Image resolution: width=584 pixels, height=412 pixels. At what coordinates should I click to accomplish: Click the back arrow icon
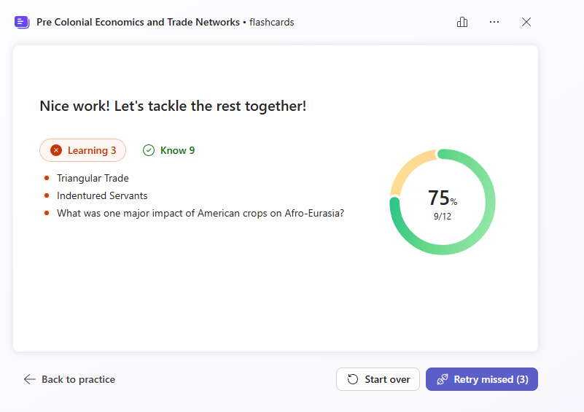tap(29, 379)
